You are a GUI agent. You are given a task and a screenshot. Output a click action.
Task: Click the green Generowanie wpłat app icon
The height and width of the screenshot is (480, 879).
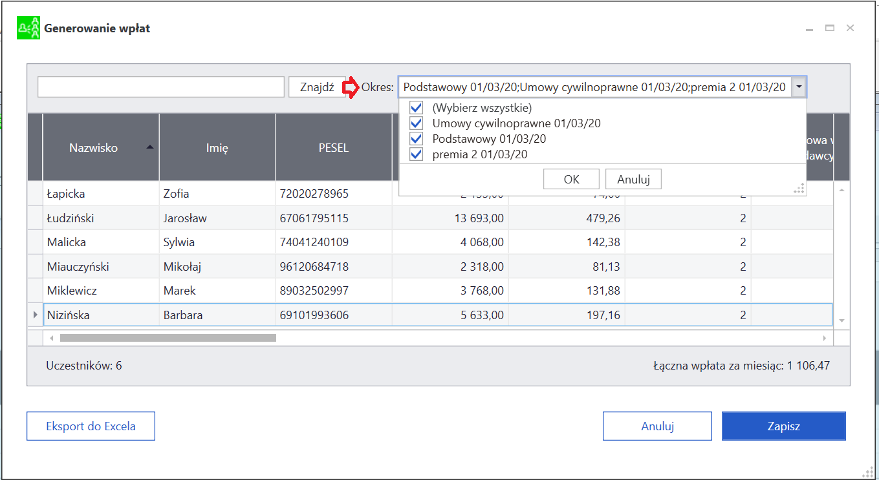click(28, 28)
